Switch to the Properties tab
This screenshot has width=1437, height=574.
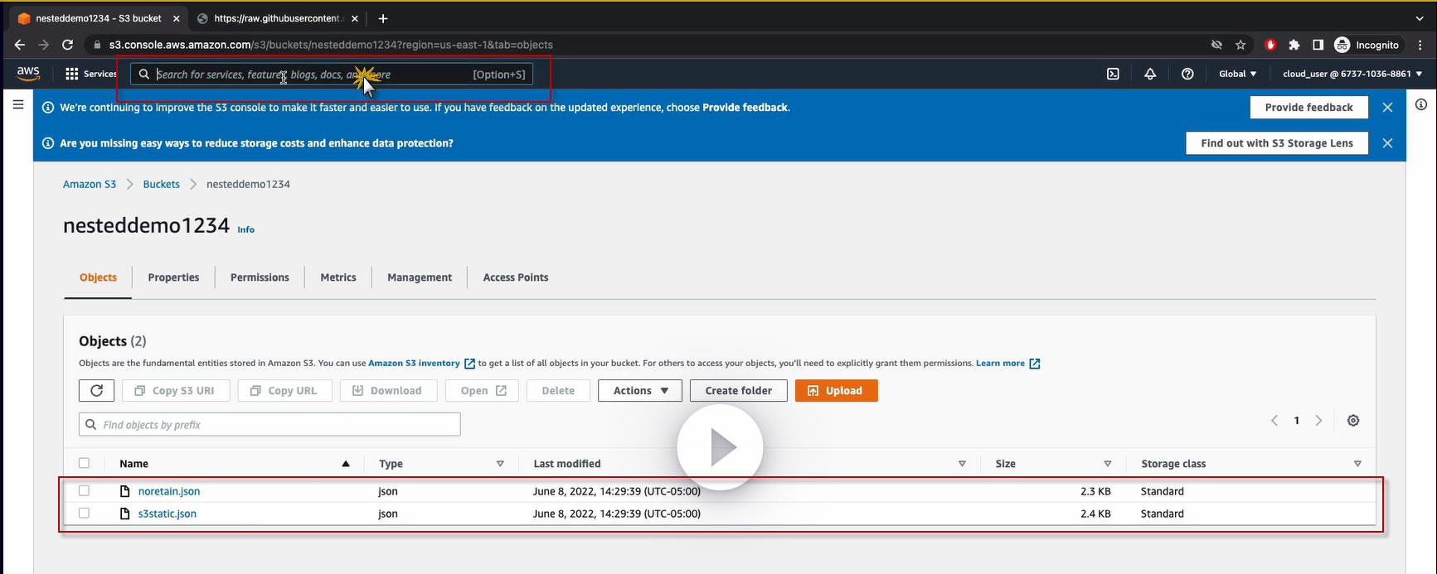(x=173, y=277)
